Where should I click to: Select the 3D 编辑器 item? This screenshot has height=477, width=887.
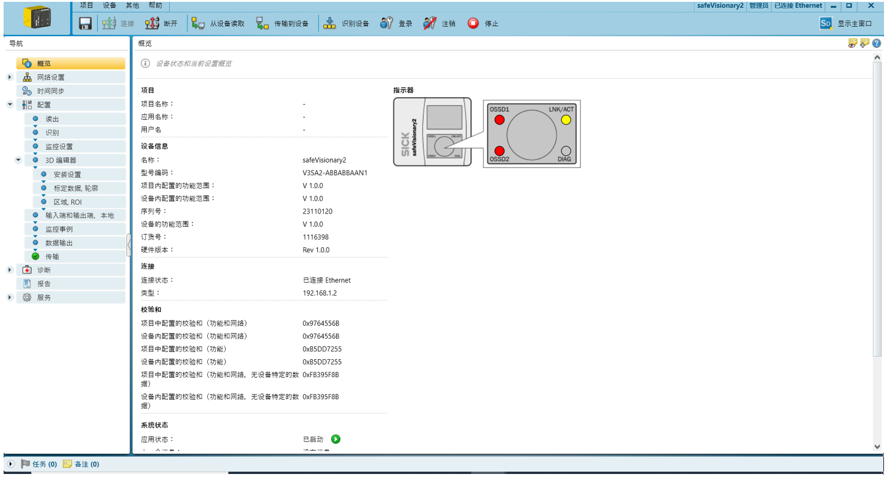75,160
